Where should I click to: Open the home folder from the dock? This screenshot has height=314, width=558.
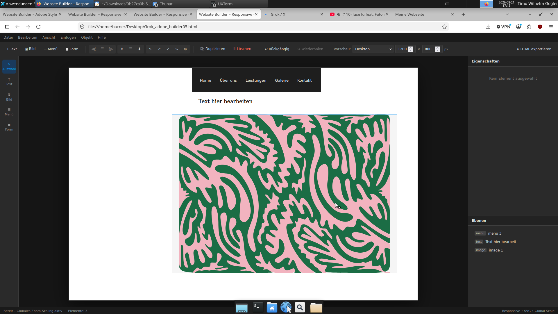point(272,307)
